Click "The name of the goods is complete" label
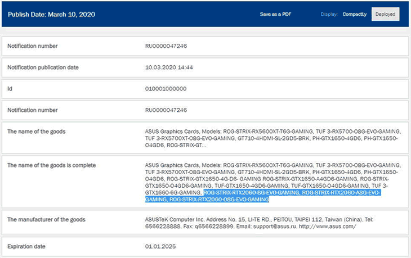 [x=51, y=165]
